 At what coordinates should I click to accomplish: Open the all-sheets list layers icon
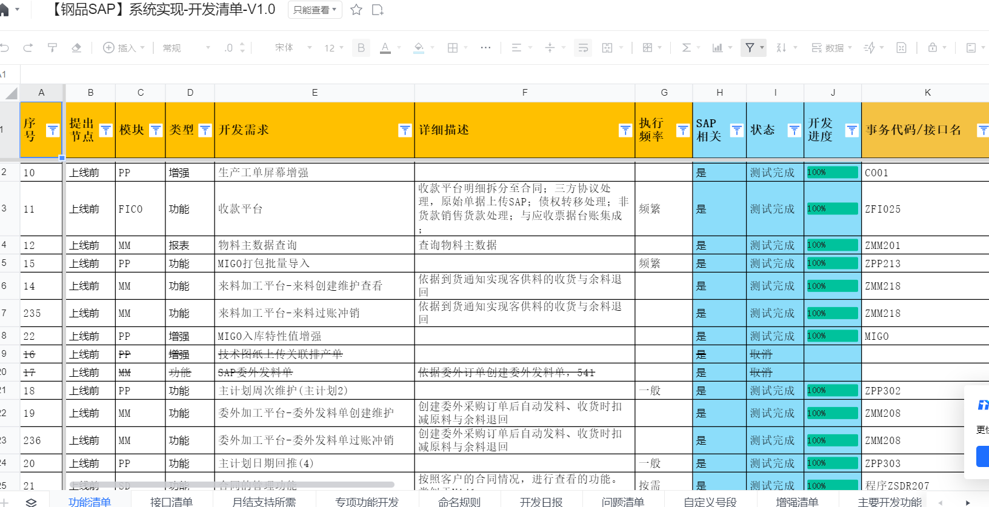[x=32, y=502]
